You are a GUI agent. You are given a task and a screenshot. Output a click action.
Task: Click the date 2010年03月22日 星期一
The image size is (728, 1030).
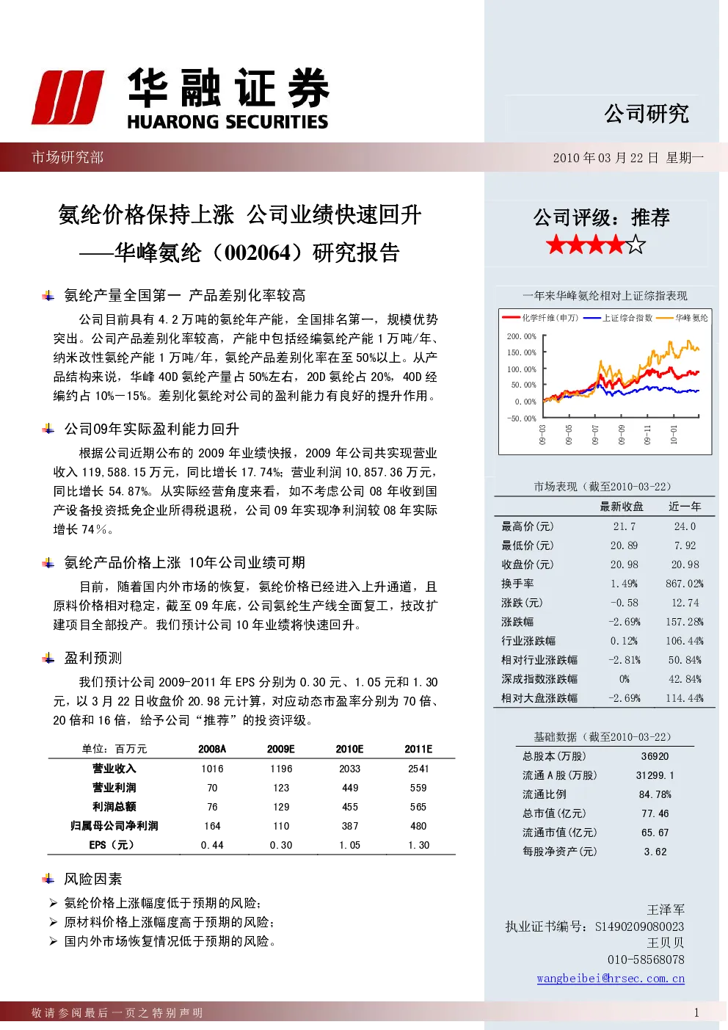pyautogui.click(x=628, y=158)
